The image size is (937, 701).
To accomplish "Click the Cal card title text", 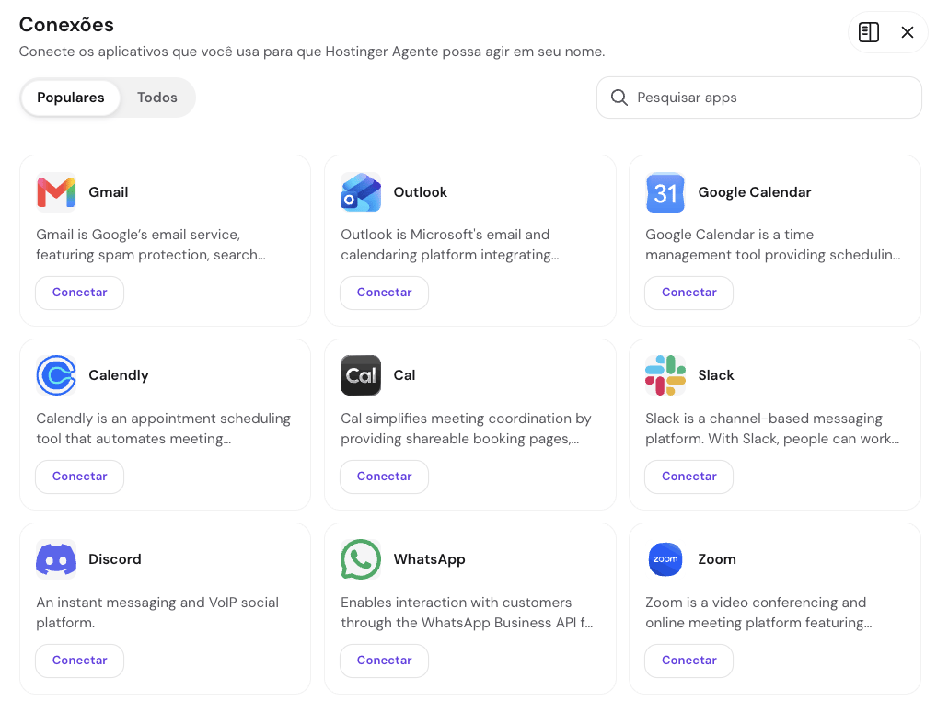I will [404, 375].
